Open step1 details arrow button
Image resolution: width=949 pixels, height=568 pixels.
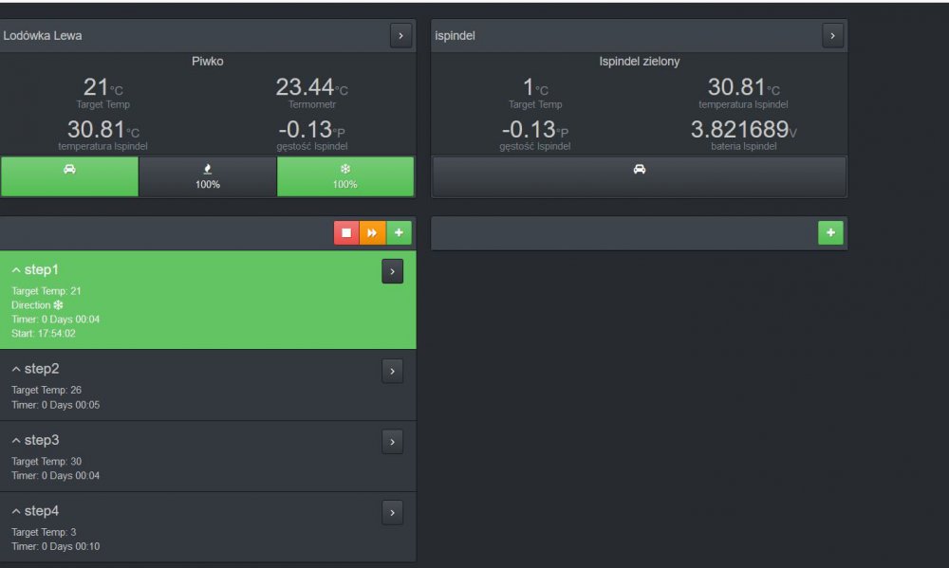coord(392,271)
